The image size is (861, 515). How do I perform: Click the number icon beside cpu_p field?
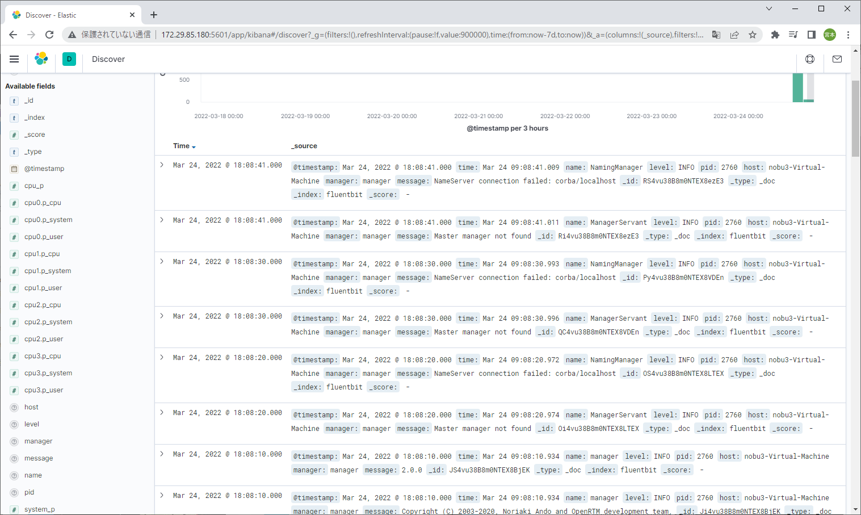14,186
